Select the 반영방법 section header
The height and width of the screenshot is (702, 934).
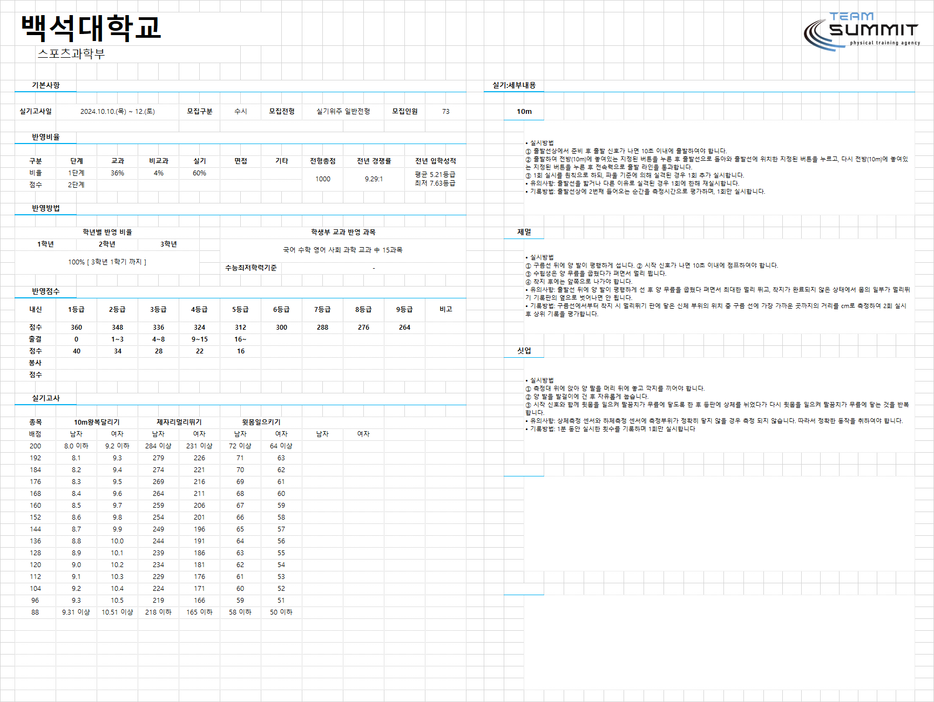tap(46, 208)
